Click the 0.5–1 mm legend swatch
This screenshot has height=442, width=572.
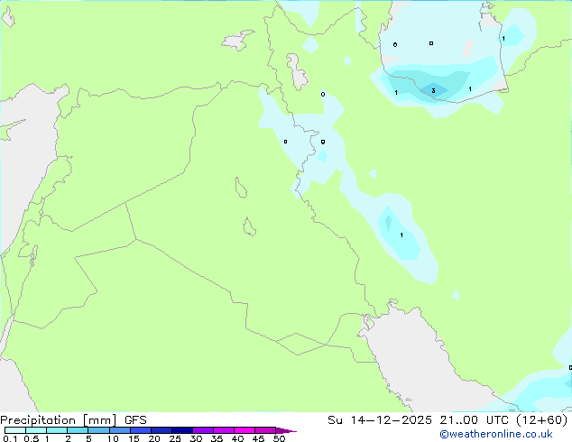coord(36,430)
